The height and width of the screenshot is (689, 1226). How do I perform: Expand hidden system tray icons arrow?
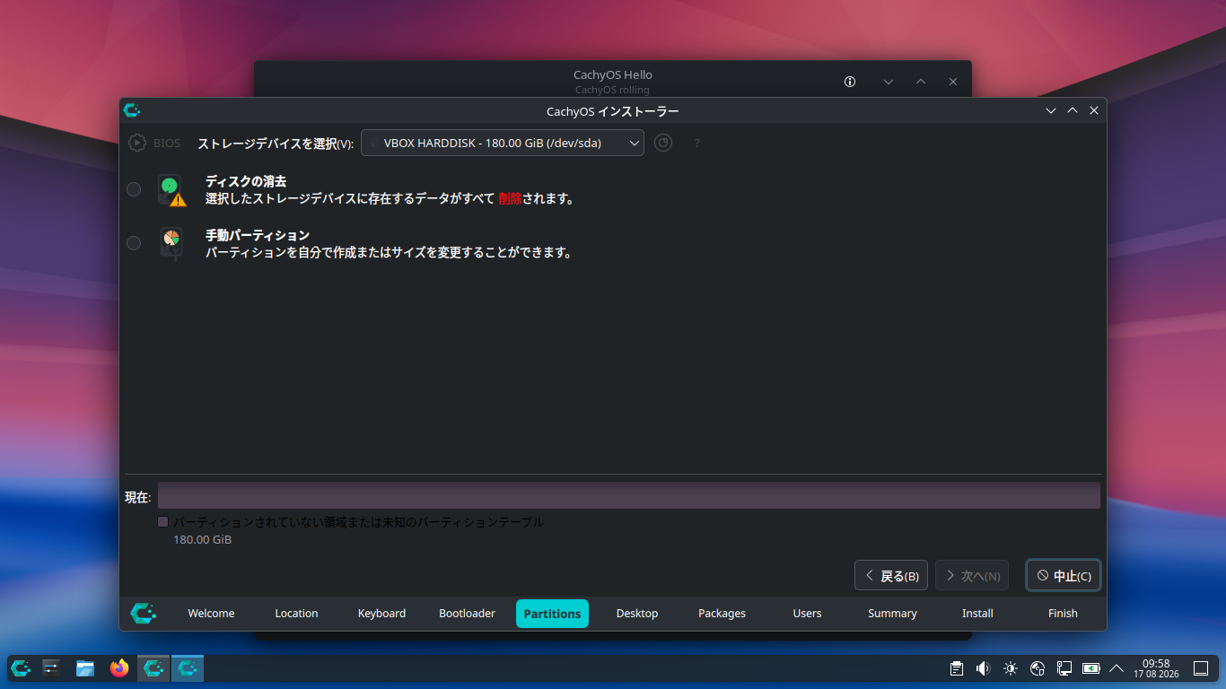(1117, 668)
